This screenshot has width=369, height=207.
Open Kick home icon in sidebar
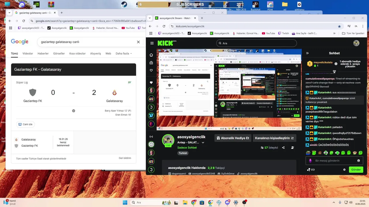151,55
